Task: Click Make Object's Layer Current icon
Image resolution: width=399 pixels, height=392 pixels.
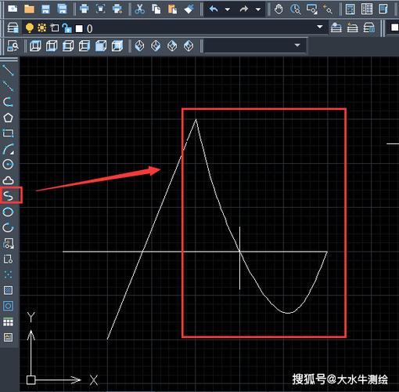Action: tap(336, 27)
